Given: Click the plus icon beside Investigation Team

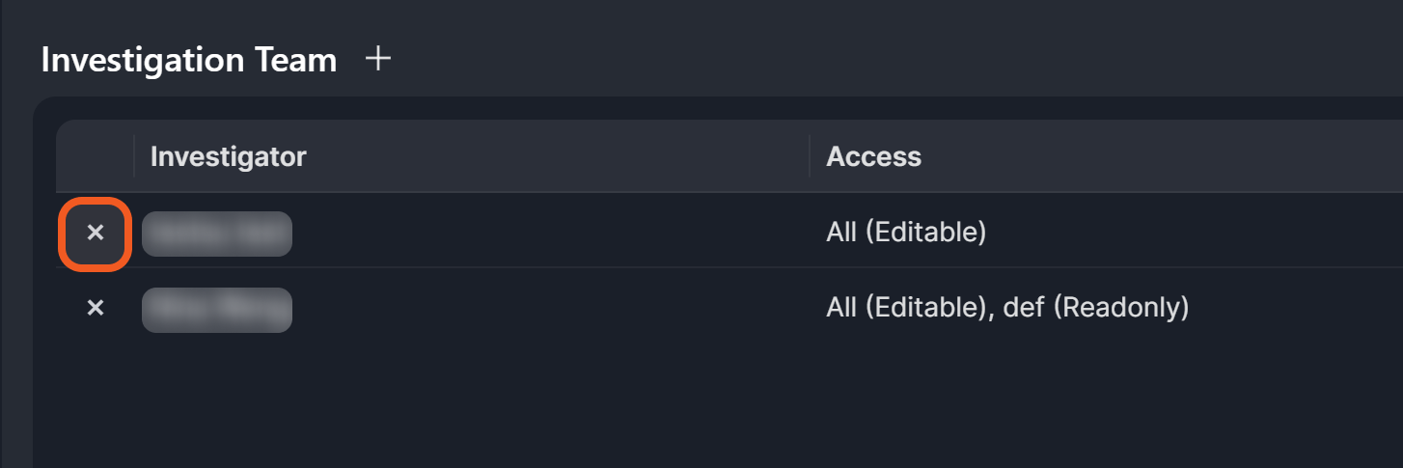Looking at the screenshot, I should point(379,60).
